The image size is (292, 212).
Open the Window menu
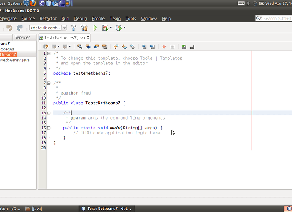(149, 19)
